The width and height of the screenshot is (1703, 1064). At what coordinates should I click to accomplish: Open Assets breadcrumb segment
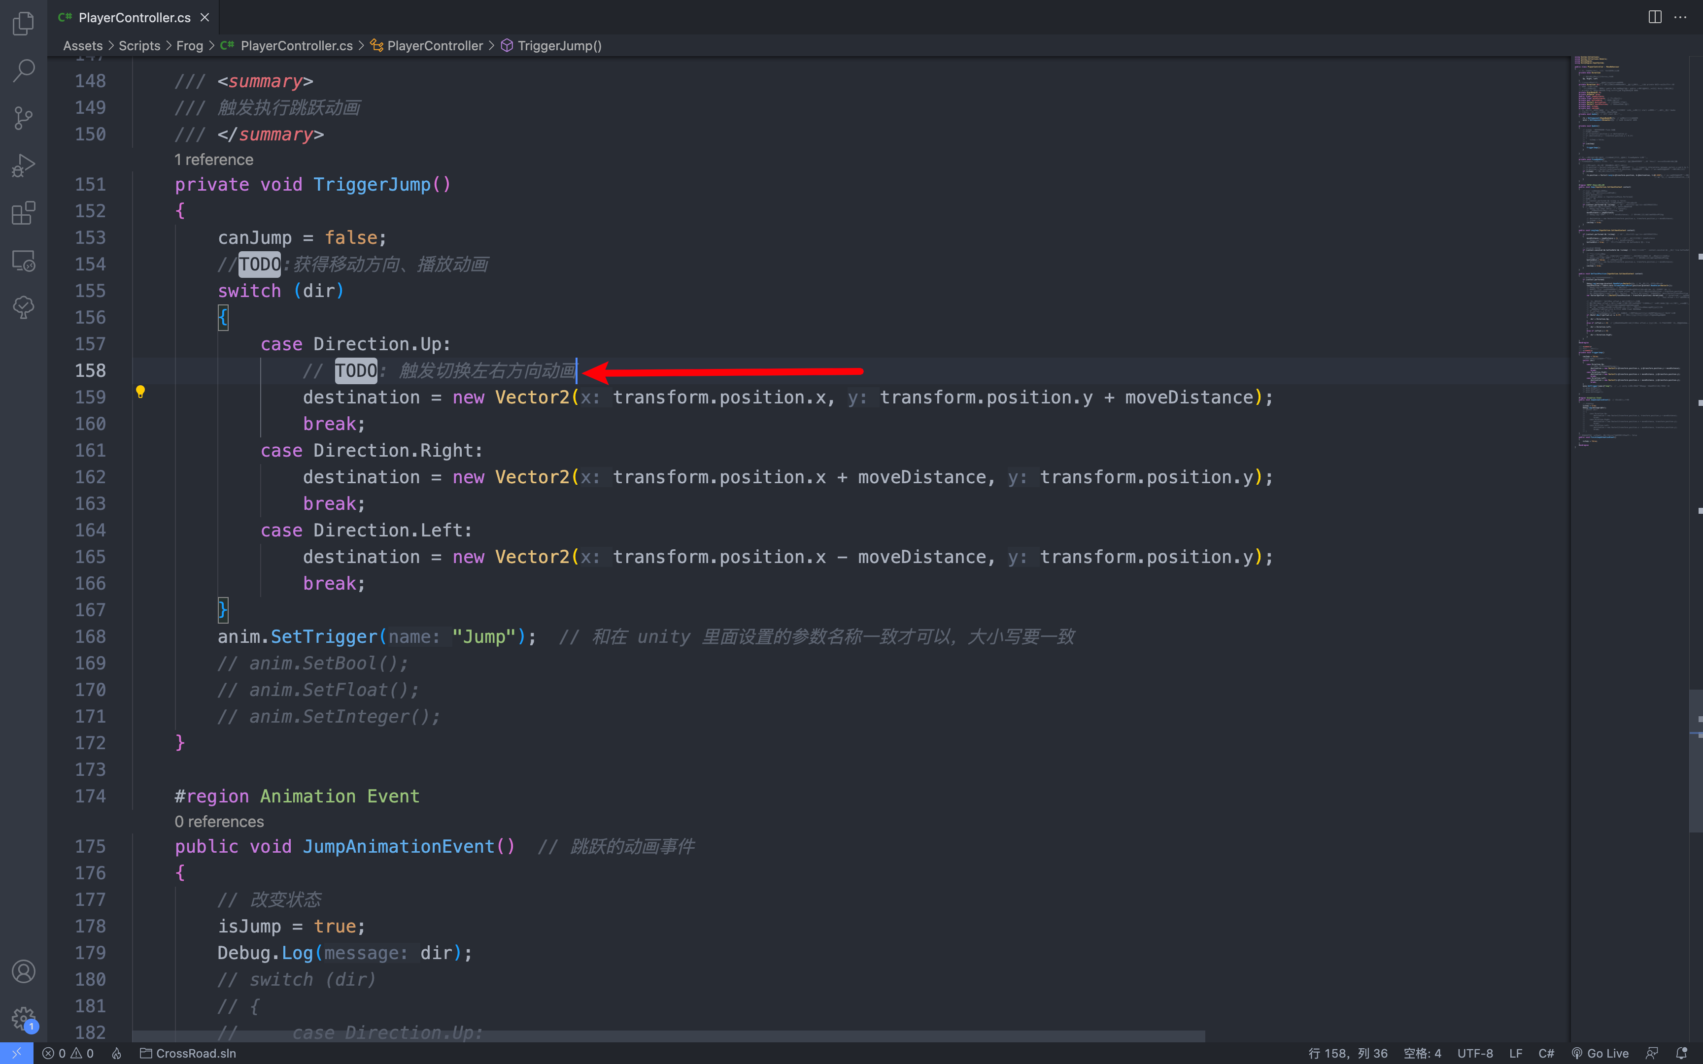coord(83,46)
